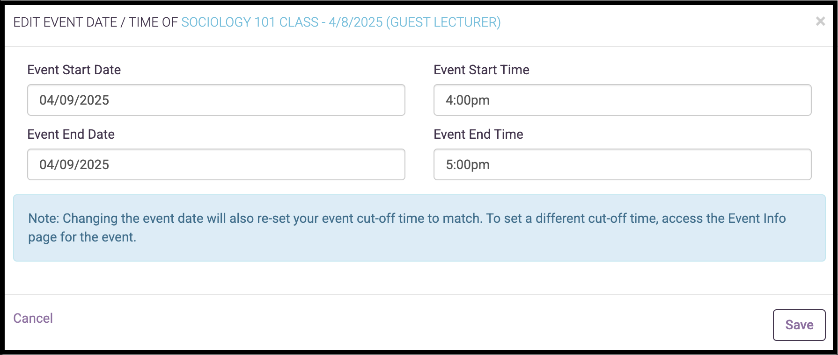Click the Edit Event Date / Time header text

[x=96, y=22]
